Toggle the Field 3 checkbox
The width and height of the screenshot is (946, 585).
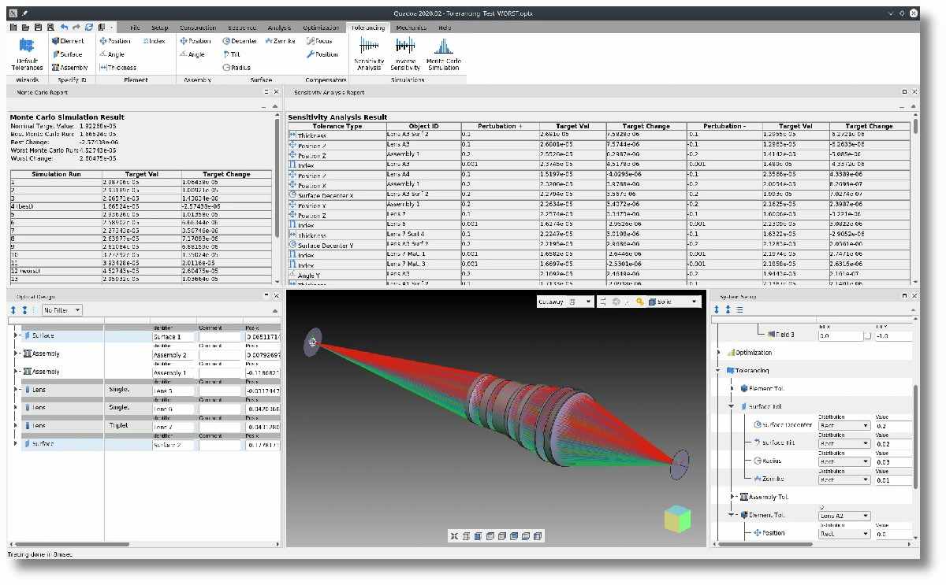[x=867, y=335]
